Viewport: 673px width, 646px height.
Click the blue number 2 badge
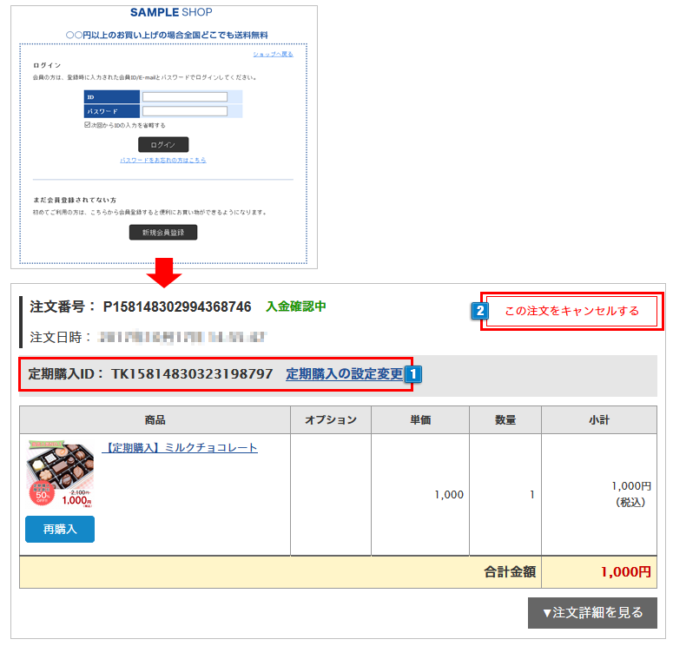click(x=478, y=310)
